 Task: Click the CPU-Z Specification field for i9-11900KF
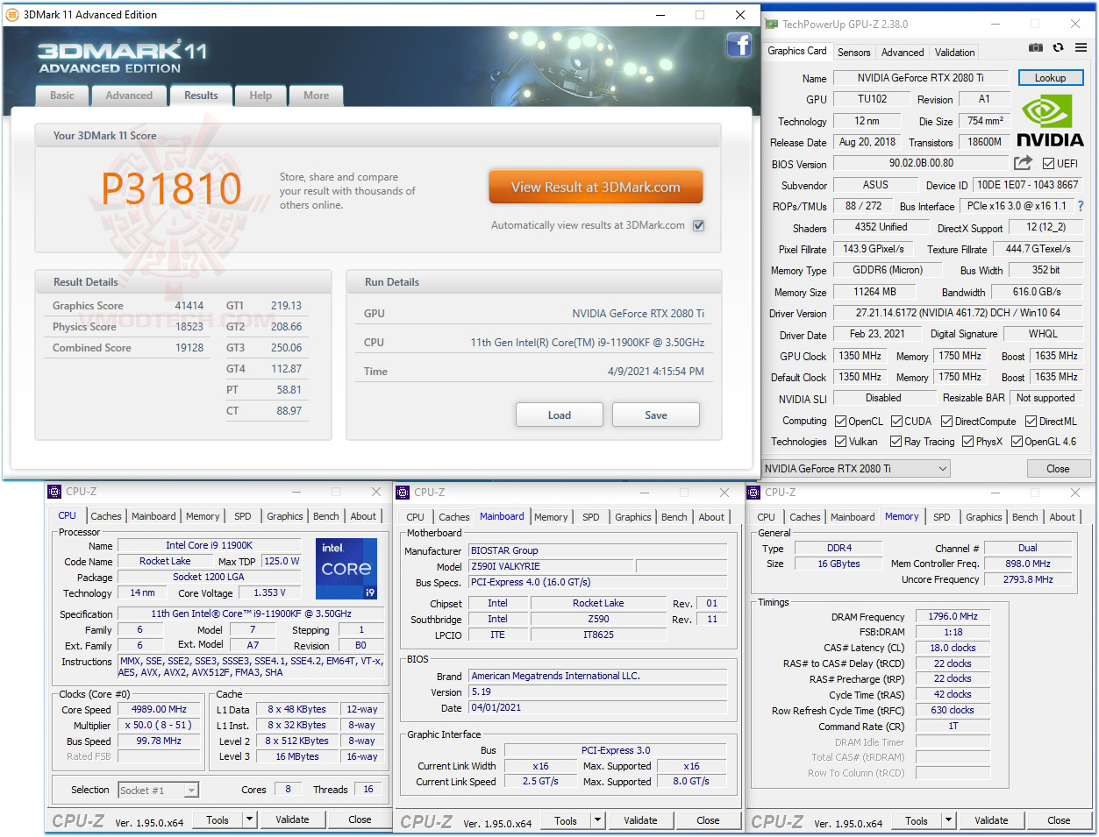(x=251, y=614)
